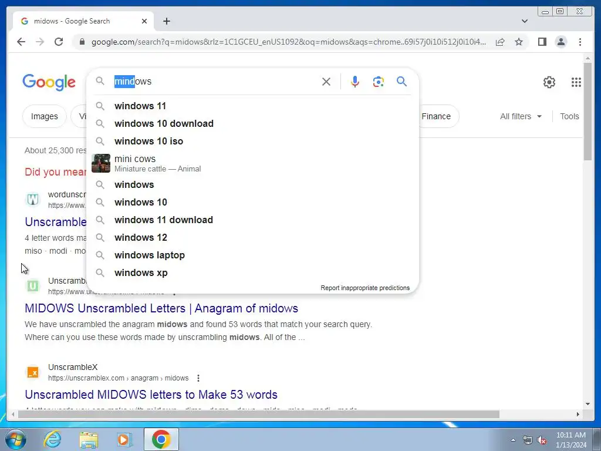Expand the All filters dropdown

pos(521,116)
